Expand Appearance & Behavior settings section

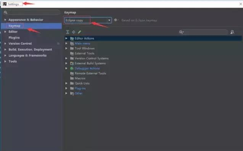pos(5,20)
